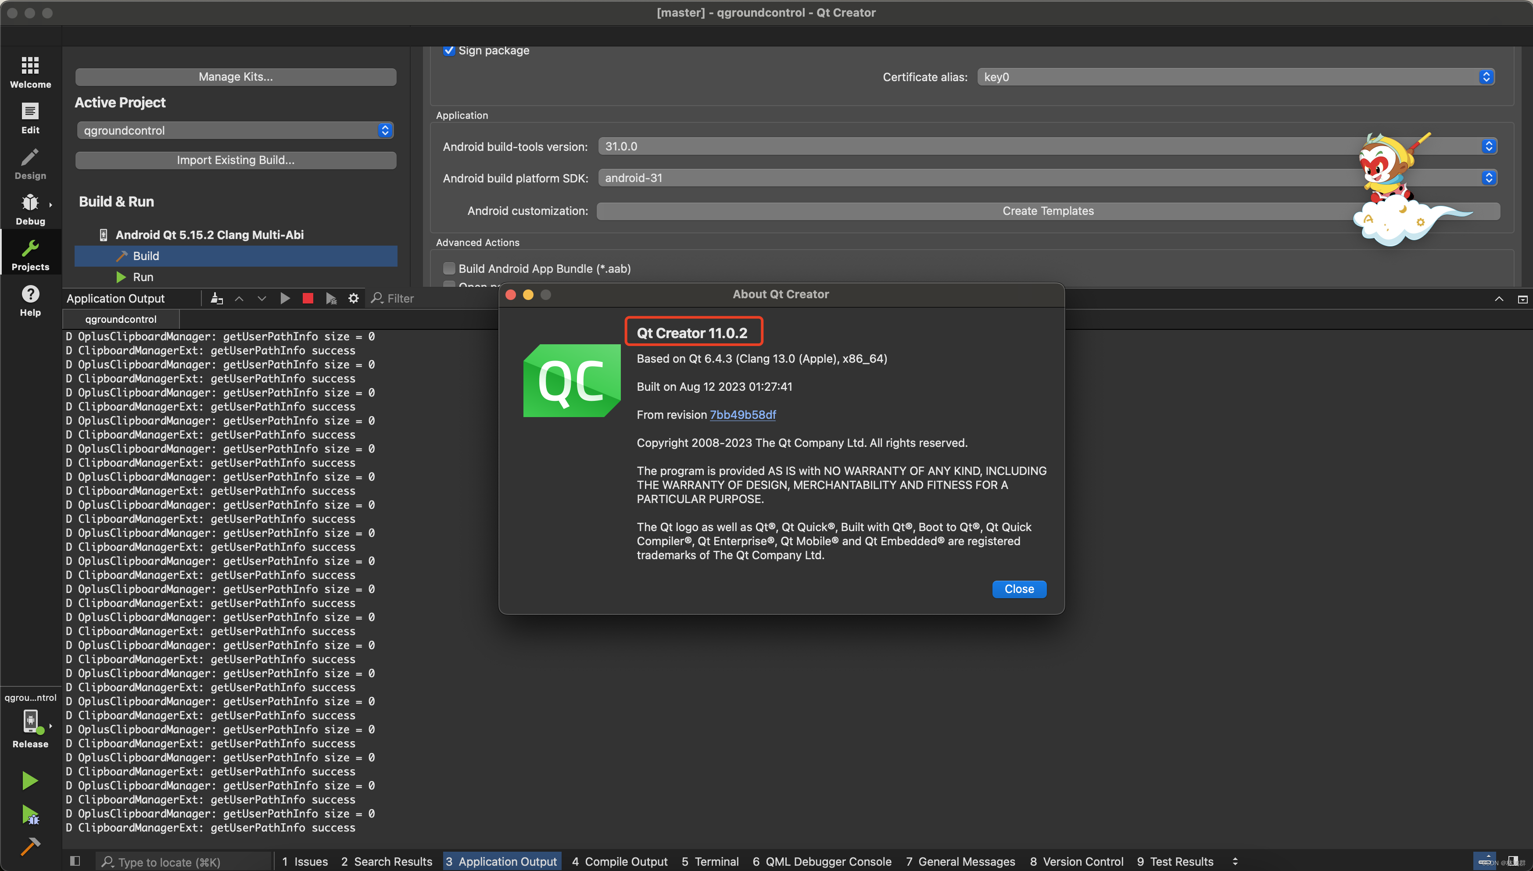Go to next item in output
1533x871 pixels.
pyautogui.click(x=261, y=298)
